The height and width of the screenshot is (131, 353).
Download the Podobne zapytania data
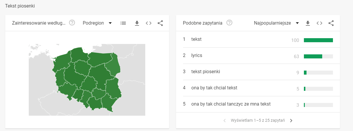308,23
